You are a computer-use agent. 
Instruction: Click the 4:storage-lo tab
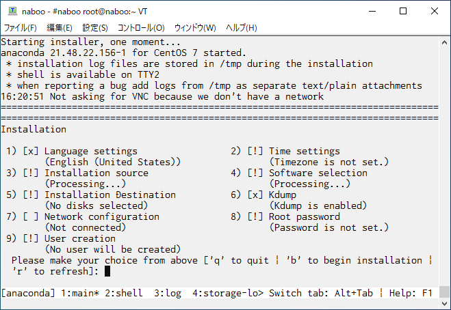pyautogui.click(x=228, y=293)
